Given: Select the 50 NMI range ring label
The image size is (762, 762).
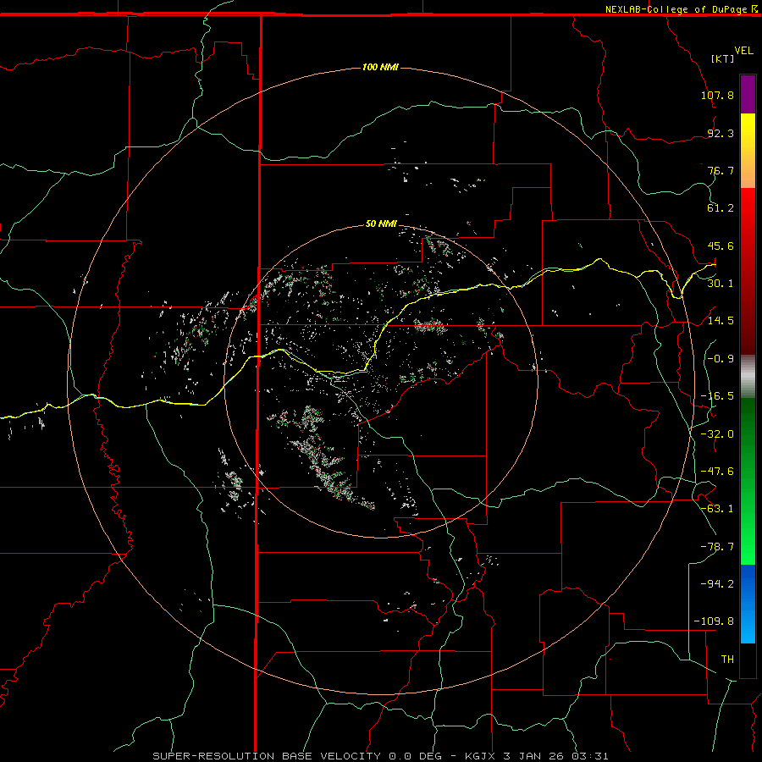Looking at the screenshot, I should [382, 224].
